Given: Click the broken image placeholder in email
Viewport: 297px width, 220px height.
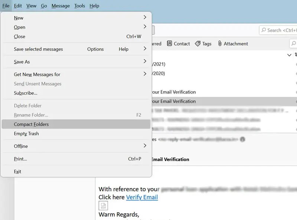Looking at the screenshot, I should (x=103, y=206).
